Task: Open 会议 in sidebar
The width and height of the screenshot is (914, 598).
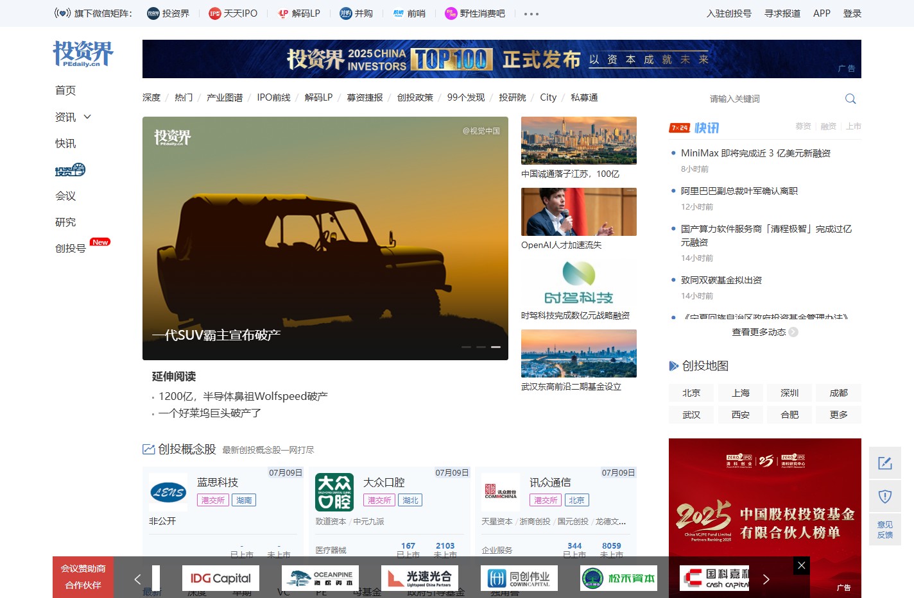Action: coord(65,196)
